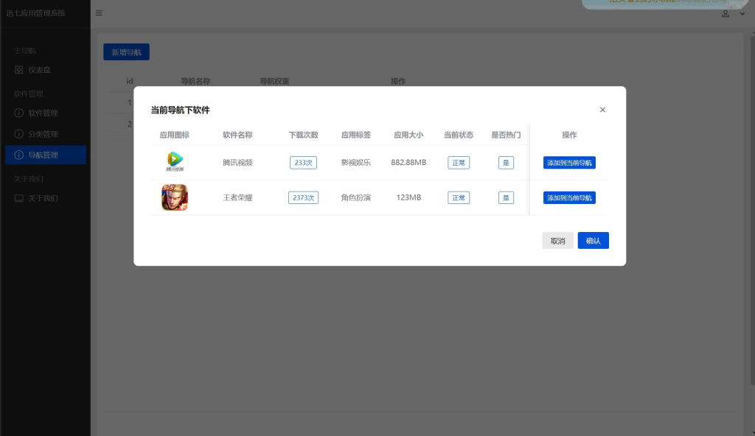Select 导航管理 sidebar item
The image size is (755, 436).
[42, 155]
